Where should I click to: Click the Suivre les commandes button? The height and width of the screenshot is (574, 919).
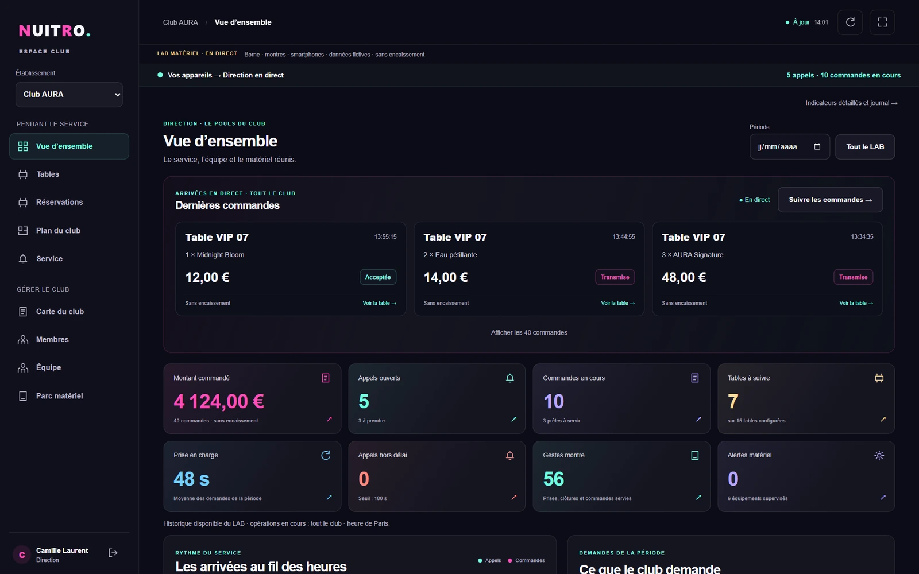pyautogui.click(x=830, y=200)
